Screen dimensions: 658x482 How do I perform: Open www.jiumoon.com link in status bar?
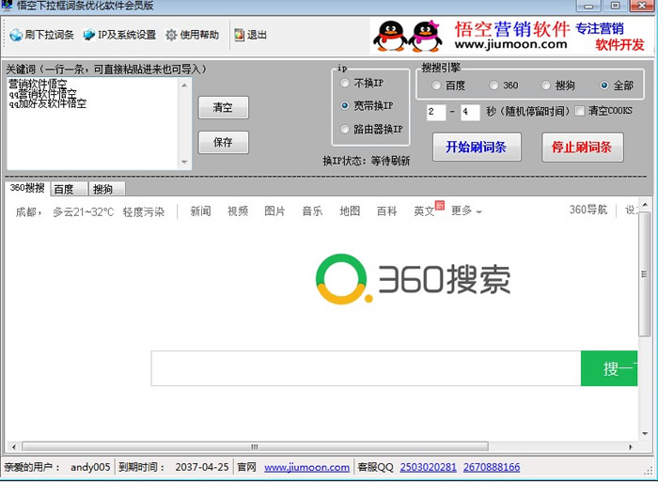(x=306, y=467)
